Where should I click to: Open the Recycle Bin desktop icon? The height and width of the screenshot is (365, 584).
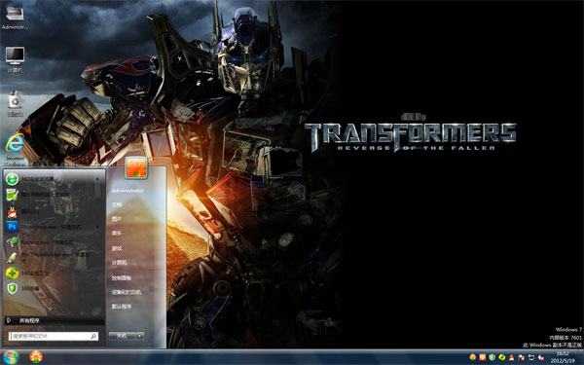[15, 103]
